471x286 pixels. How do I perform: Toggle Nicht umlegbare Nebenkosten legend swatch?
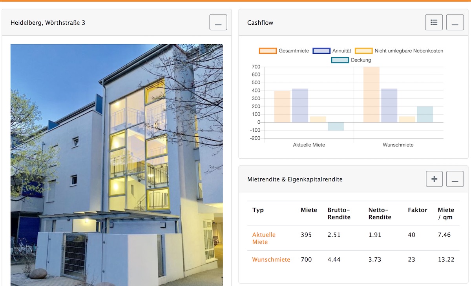click(363, 51)
